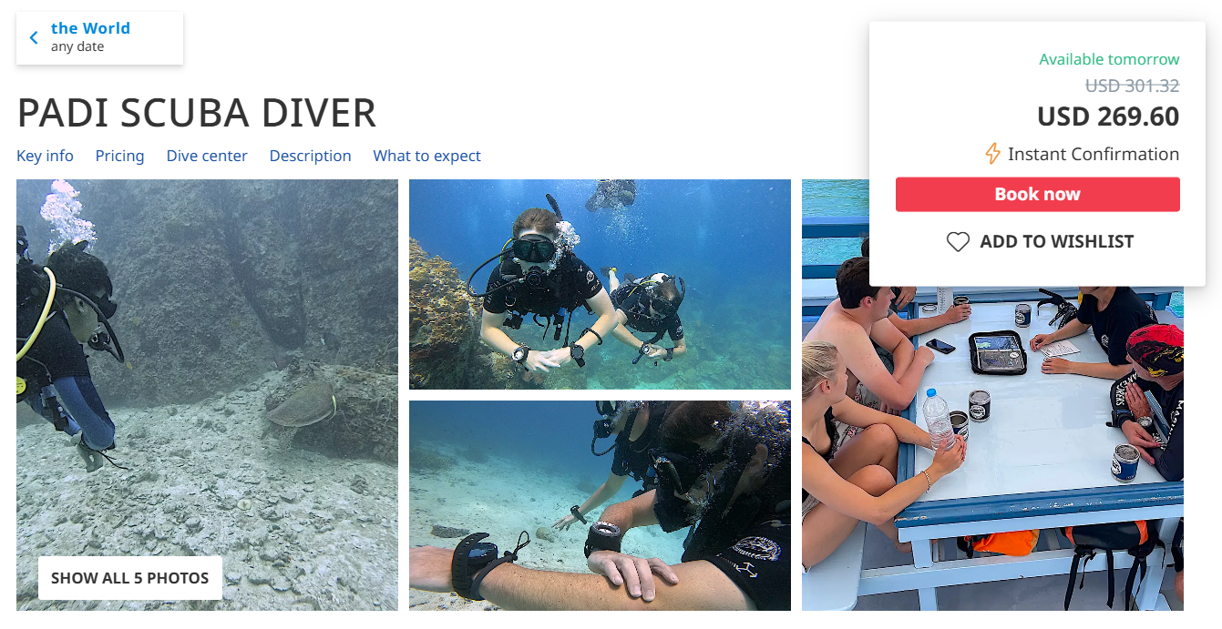Click the 'Available tomorrow' availability text

[x=1109, y=59]
